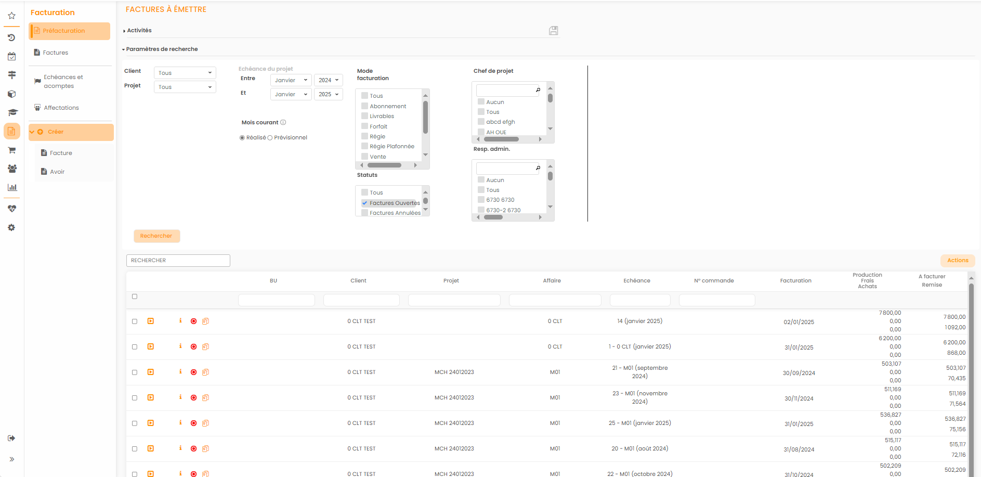Open the 2024 year dropdown
This screenshot has height=477, width=981.
[328, 80]
